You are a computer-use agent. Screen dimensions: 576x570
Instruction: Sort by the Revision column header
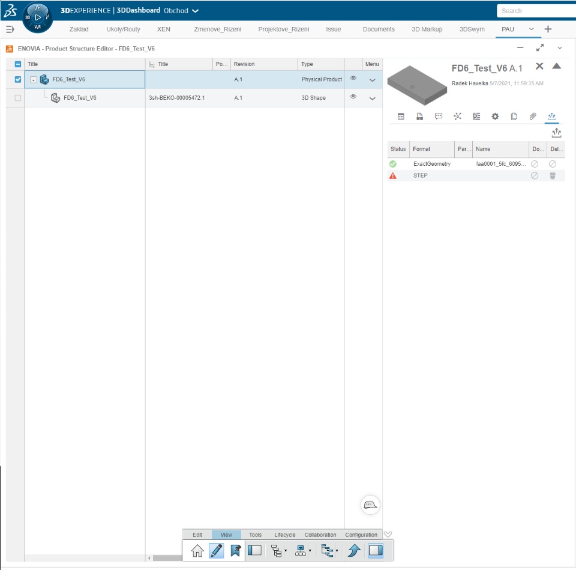point(264,64)
